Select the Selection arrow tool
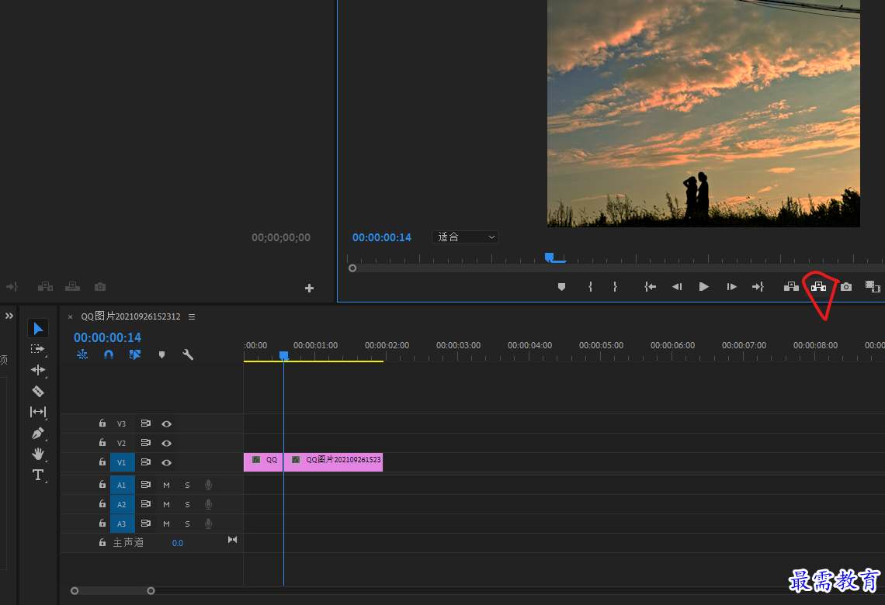Image resolution: width=885 pixels, height=605 pixels. [38, 328]
